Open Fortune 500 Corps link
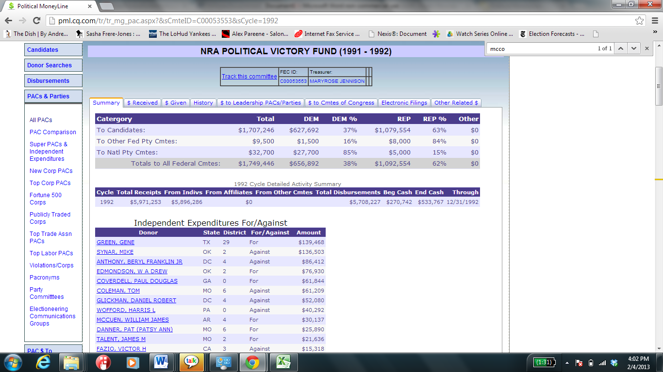 pyautogui.click(x=46, y=199)
